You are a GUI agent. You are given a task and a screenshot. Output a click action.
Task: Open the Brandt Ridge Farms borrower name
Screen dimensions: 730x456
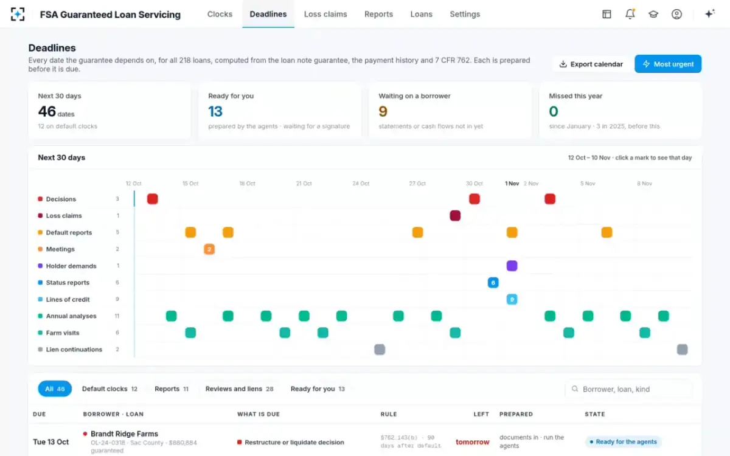[x=124, y=434]
